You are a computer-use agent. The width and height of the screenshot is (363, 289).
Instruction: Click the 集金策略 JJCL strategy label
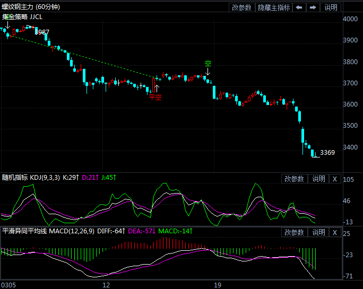click(x=22, y=16)
